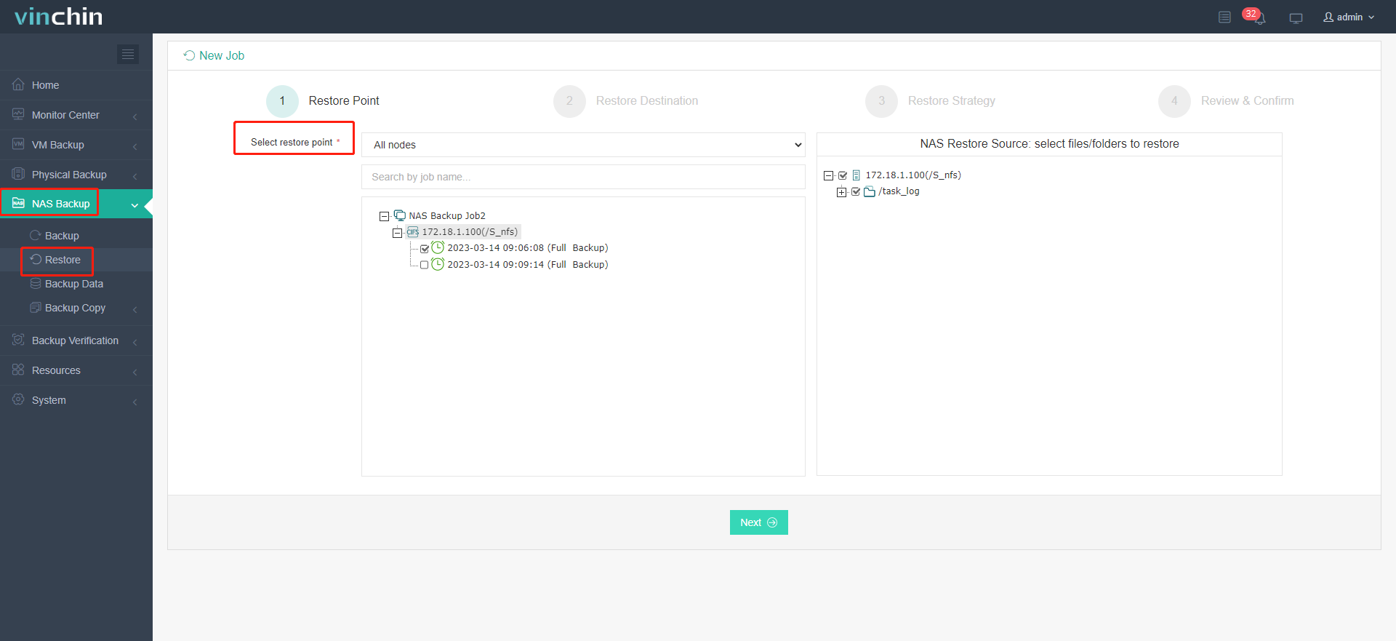Click the step 1 Restore Point circle
Screen dimensions: 1396x641
(282, 101)
